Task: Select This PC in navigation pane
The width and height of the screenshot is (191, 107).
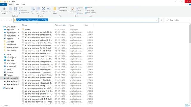Action: click(8, 54)
